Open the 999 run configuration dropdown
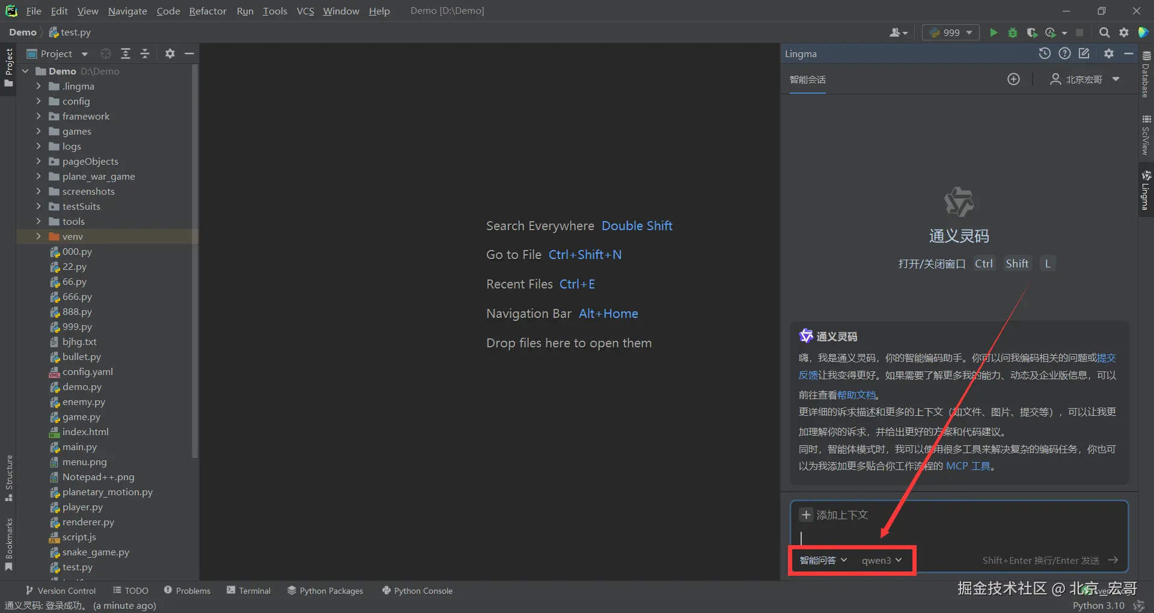Image resolution: width=1154 pixels, height=613 pixels. click(951, 32)
